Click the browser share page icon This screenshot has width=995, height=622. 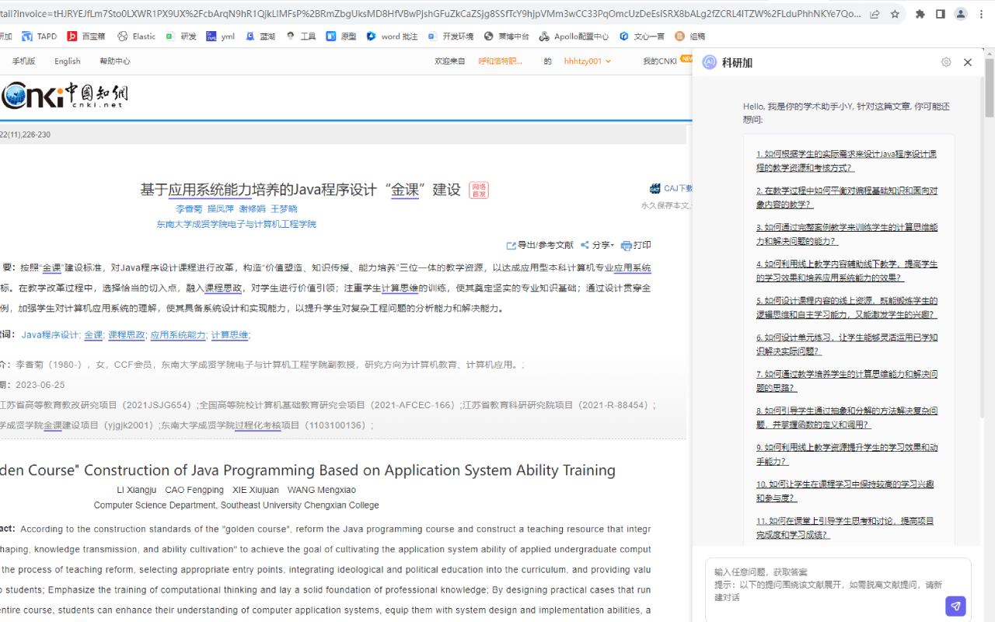coord(875,14)
